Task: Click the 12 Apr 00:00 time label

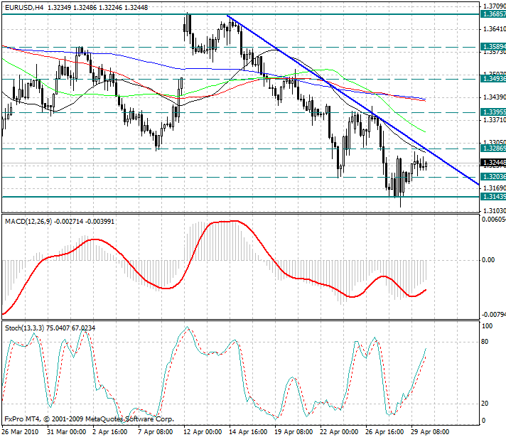Action: click(x=203, y=432)
